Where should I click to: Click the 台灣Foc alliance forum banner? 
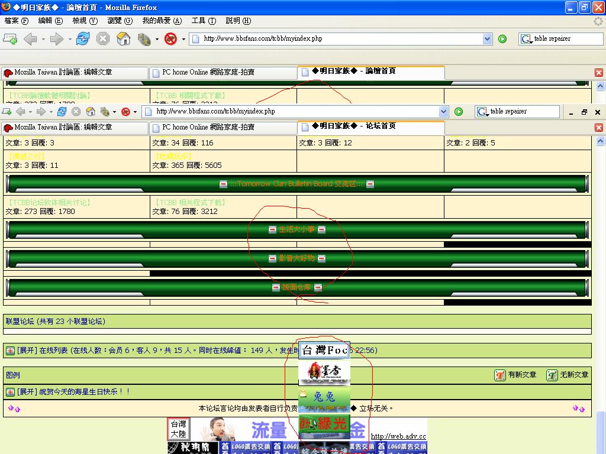324,350
